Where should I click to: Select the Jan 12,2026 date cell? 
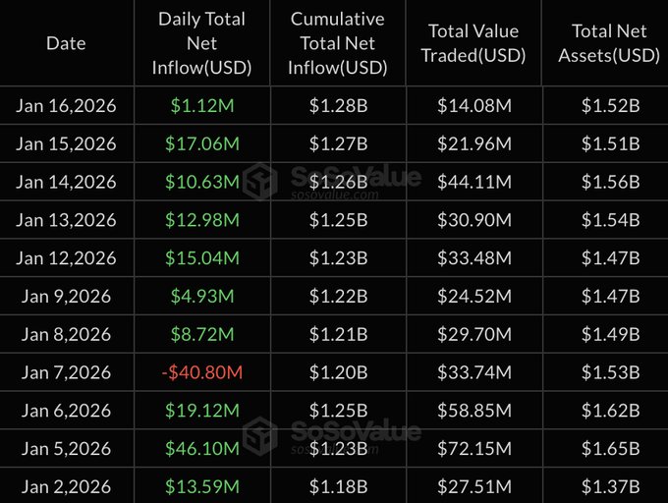[x=66, y=258]
